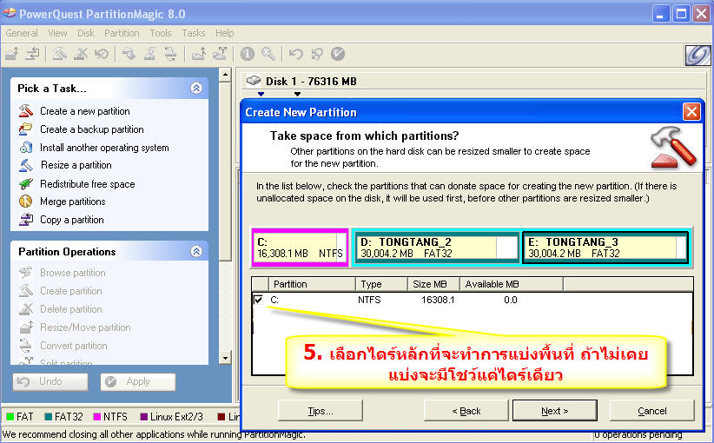
Task: Select the C: partition block in disk map
Action: [x=300, y=248]
